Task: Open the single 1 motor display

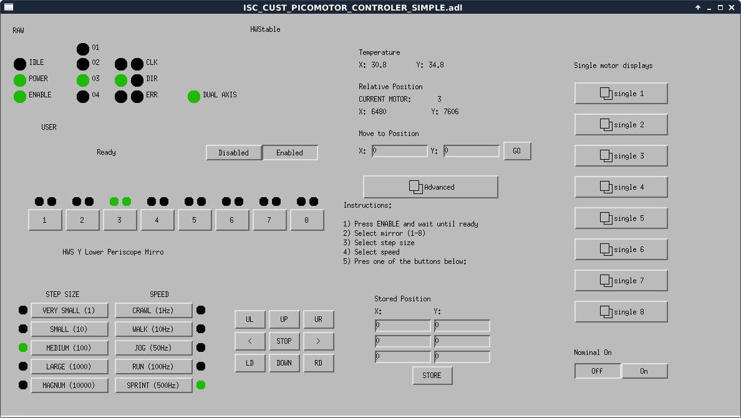Action: pyautogui.click(x=621, y=94)
